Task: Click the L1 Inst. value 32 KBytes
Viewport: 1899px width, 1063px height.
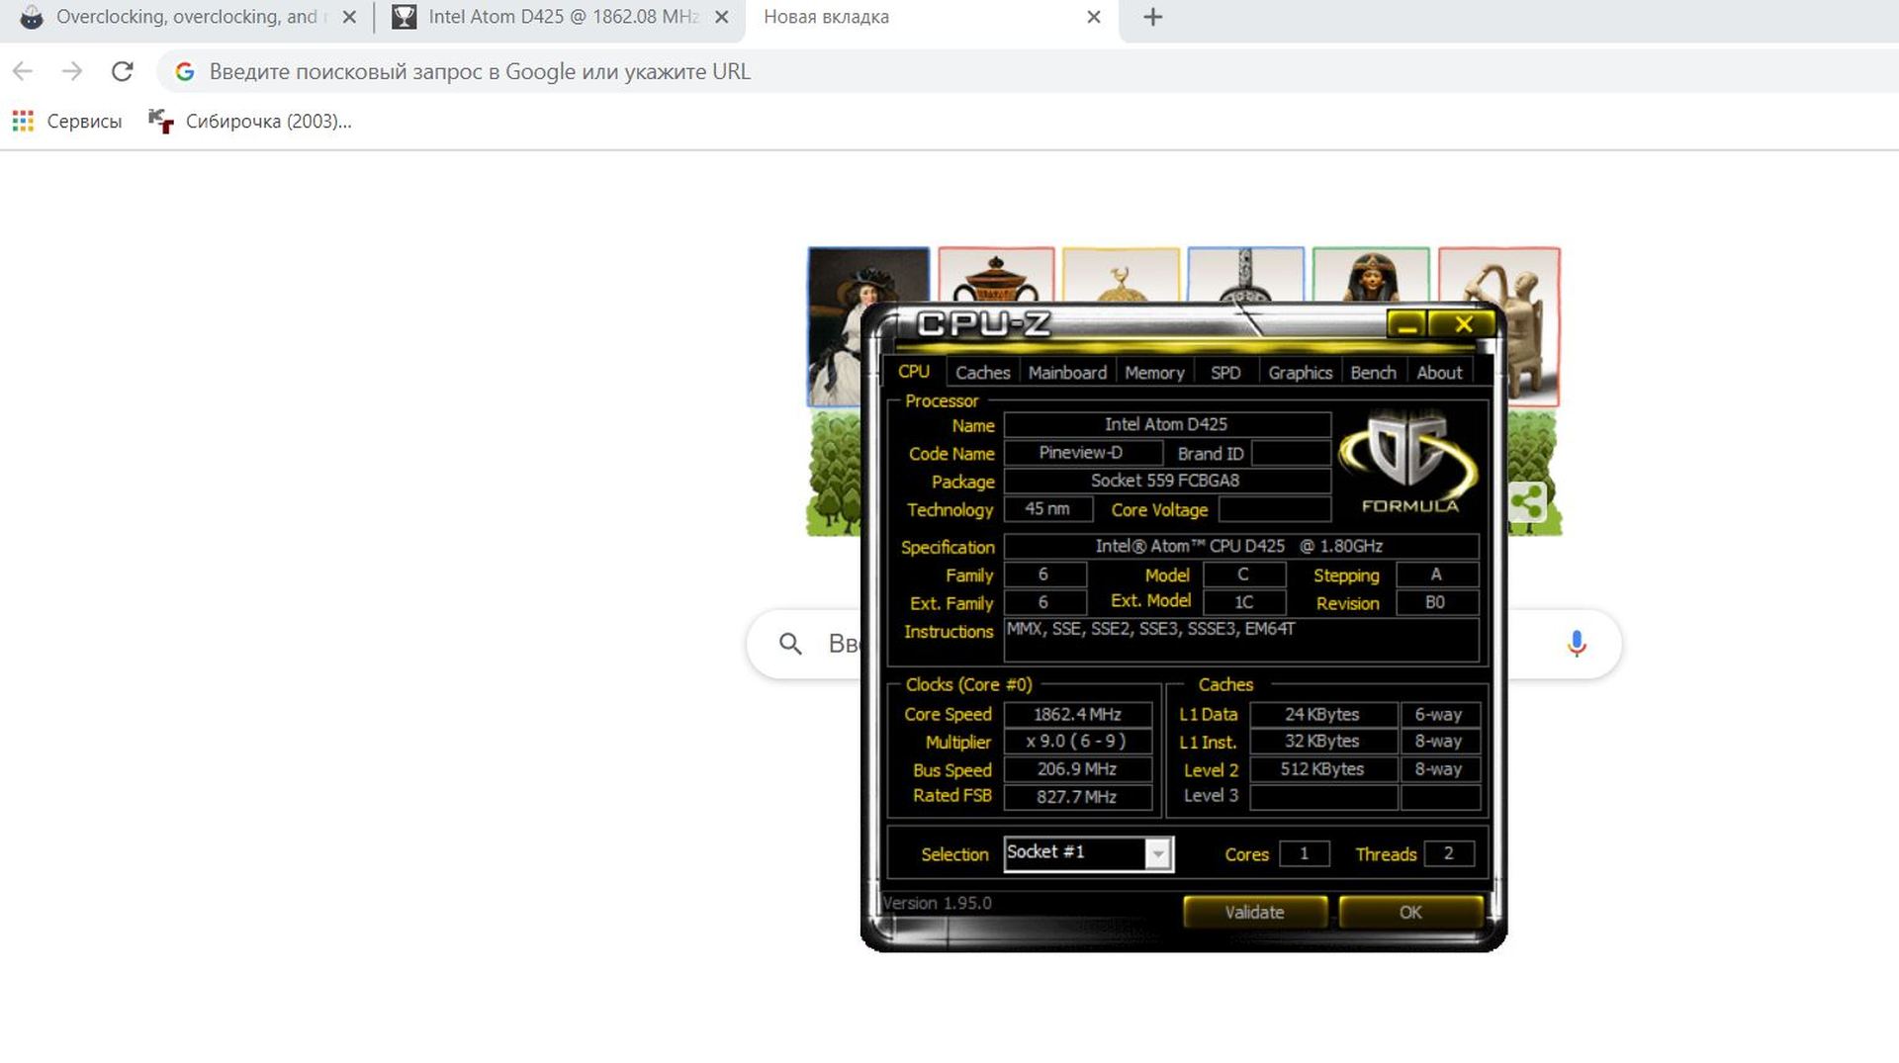Action: 1323,742
